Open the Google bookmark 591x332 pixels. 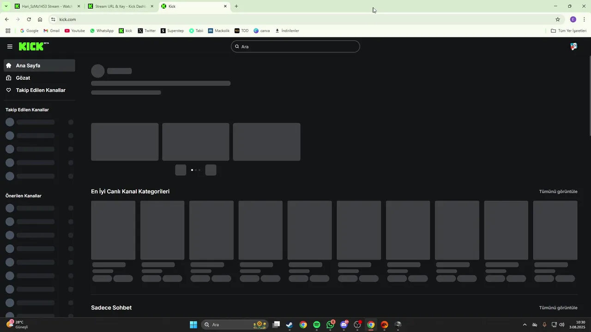coord(29,31)
